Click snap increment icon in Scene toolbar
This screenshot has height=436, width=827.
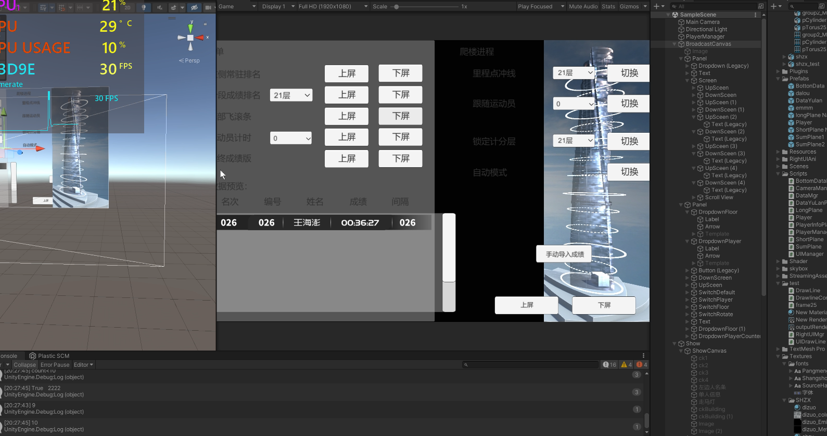pos(80,7)
